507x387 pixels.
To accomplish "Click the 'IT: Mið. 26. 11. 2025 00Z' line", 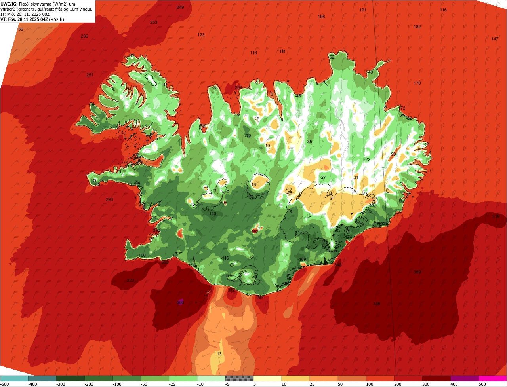I will pos(25,14).
